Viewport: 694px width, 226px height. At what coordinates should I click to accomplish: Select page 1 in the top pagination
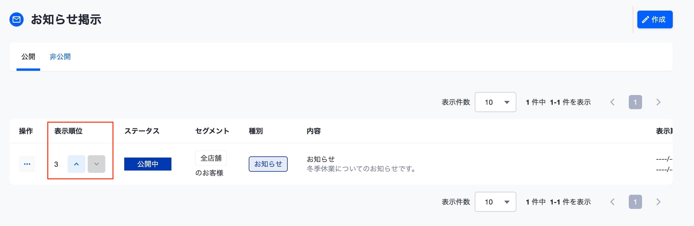635,102
